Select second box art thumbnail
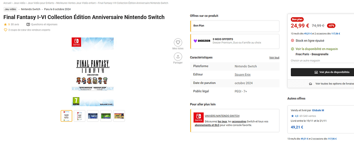The width and height of the screenshot is (354, 145). pyautogui.click(x=80, y=116)
